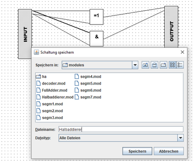Click the Speichern button
The image size is (193, 161).
pos(137,151)
